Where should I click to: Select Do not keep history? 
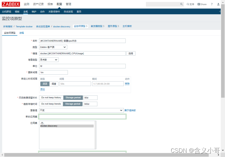click(51, 97)
